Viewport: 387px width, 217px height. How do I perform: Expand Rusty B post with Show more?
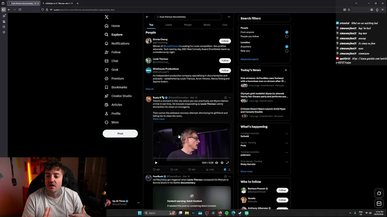point(159,119)
